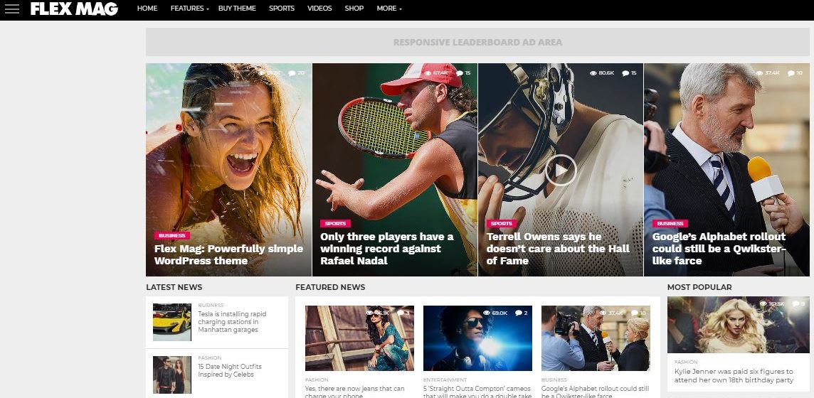The width and height of the screenshot is (814, 398).
Task: Select the SPORTS tag on Rafael Nadal article
Action: pyautogui.click(x=335, y=223)
